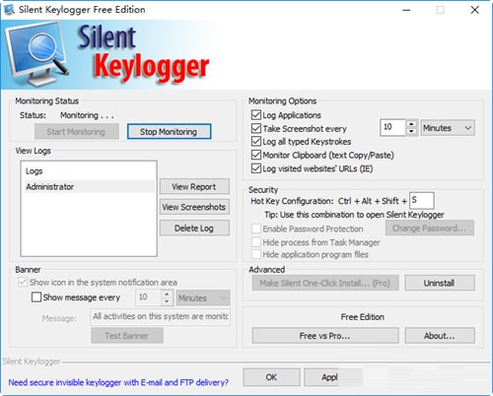This screenshot has height=396, width=493.
Task: Minimize the Silent Keylogger window
Action: (x=406, y=10)
